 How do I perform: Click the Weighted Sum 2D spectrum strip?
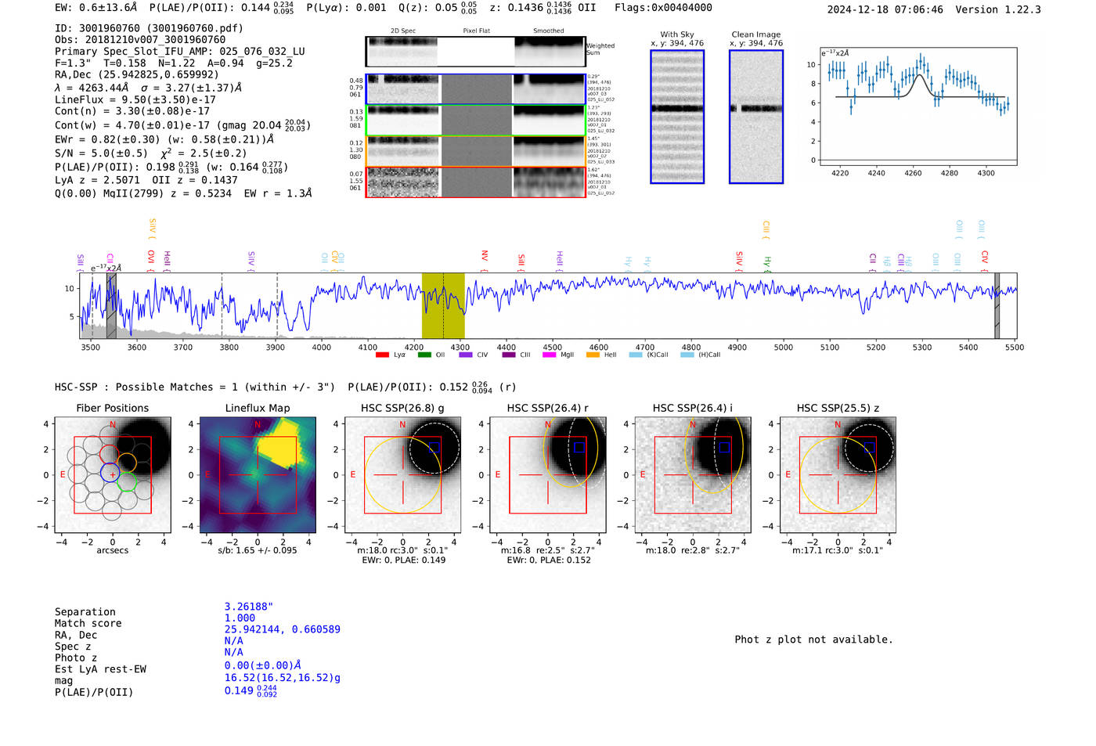click(x=475, y=52)
